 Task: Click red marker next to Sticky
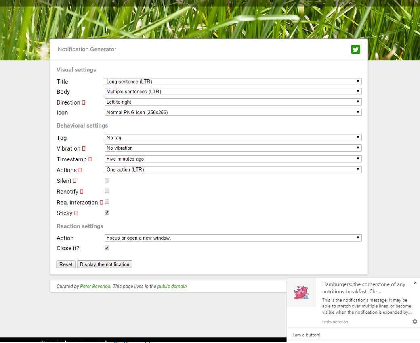pyautogui.click(x=76, y=213)
